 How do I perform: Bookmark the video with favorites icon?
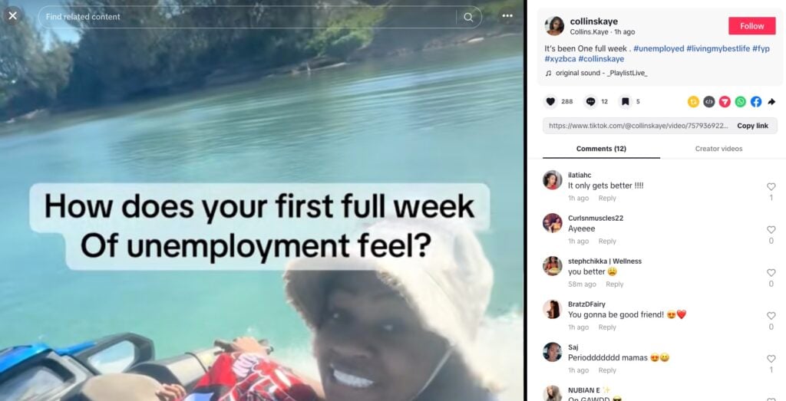coord(625,102)
